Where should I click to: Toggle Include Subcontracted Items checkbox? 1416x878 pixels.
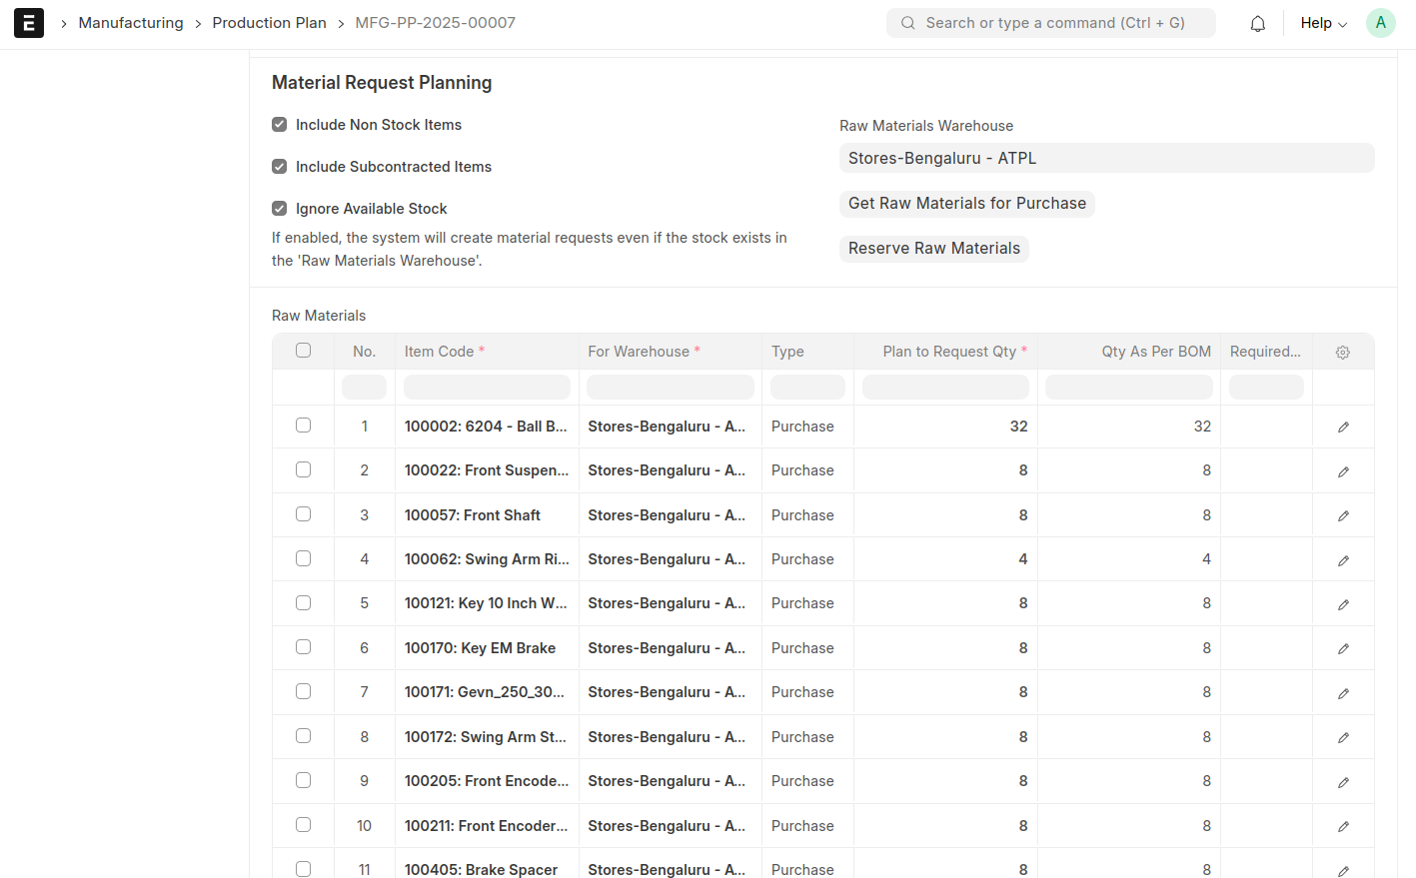(x=280, y=167)
